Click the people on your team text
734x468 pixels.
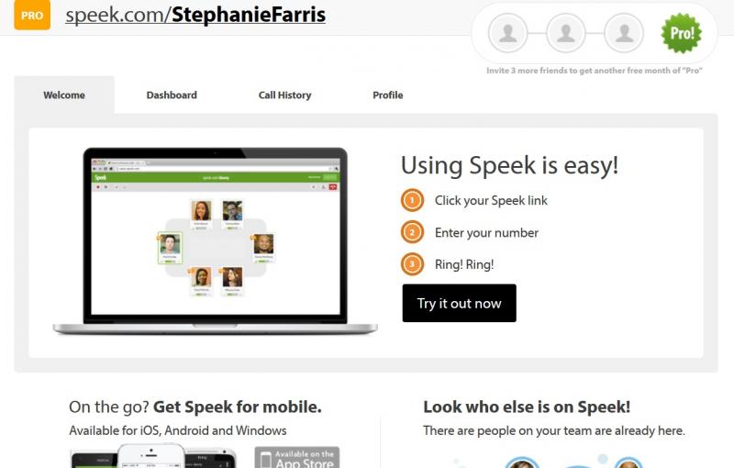pos(554,430)
